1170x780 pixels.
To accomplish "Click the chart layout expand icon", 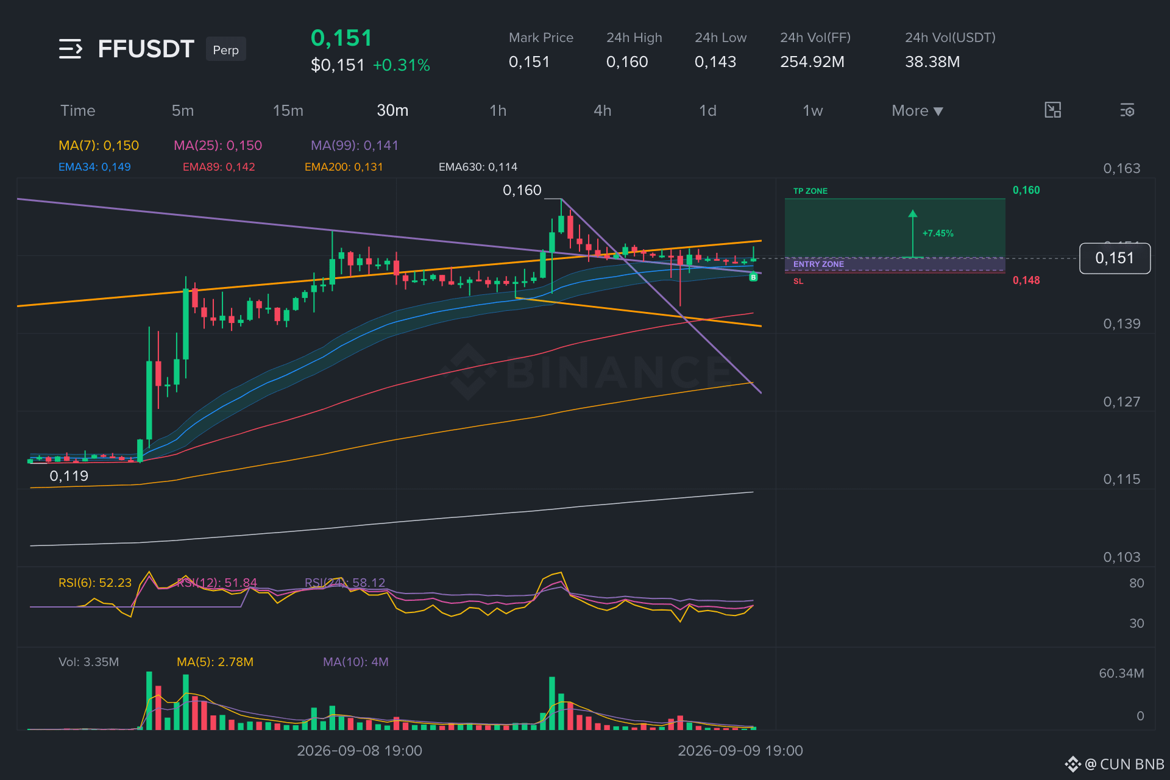I will coord(1052,110).
